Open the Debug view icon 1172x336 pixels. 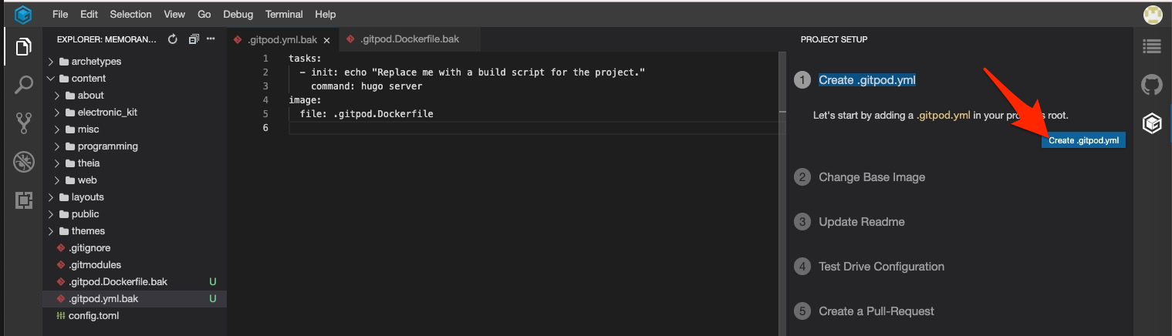click(23, 162)
